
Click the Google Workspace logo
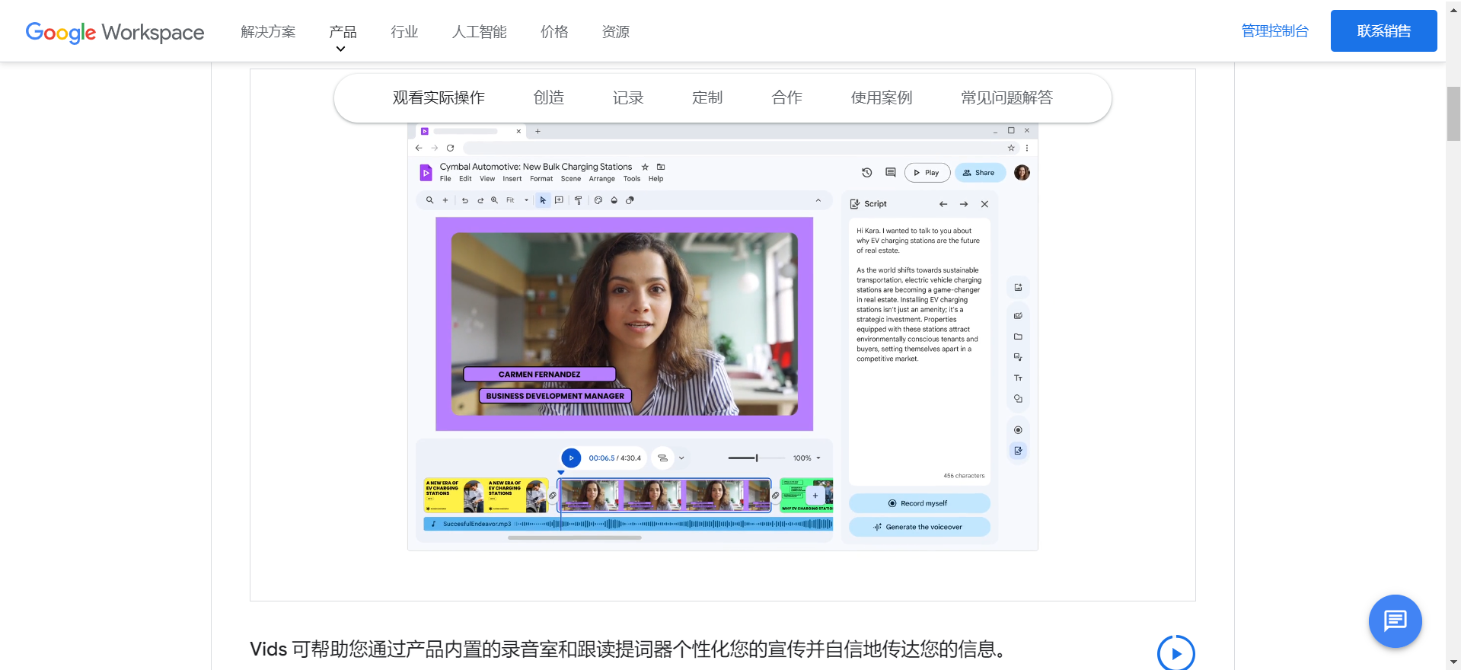(115, 32)
